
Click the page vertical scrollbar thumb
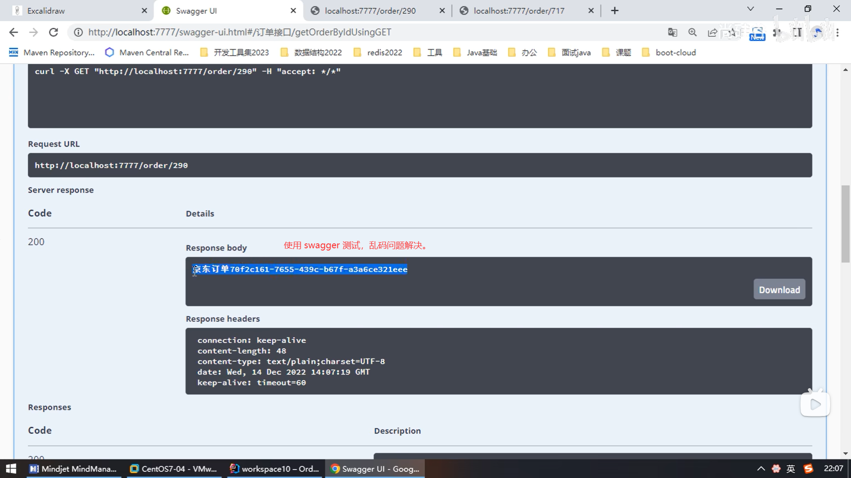click(x=845, y=224)
